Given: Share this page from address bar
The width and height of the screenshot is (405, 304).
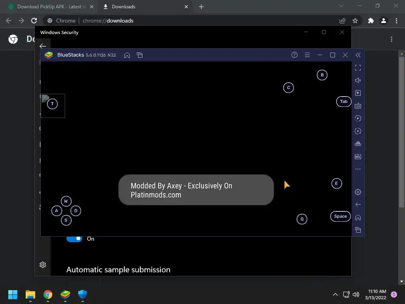Looking at the screenshot, I should tap(343, 21).
